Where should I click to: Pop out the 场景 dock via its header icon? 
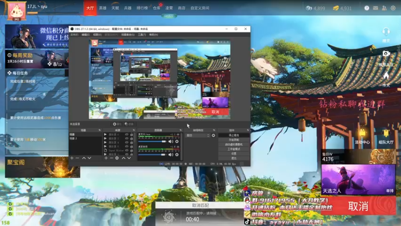click(x=100, y=130)
